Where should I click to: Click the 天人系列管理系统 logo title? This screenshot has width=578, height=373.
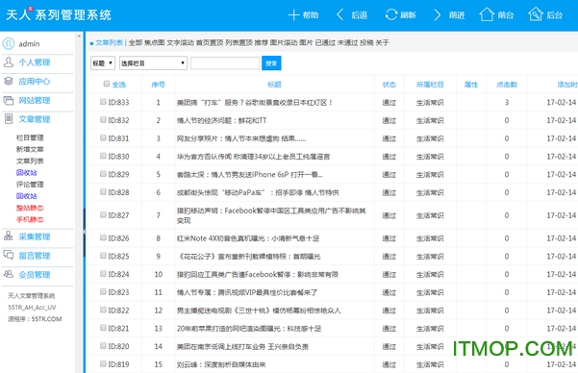point(59,14)
